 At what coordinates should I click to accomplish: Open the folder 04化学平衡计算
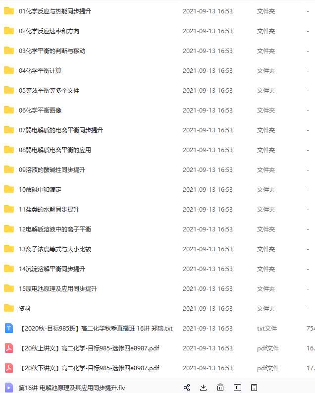[40, 71]
